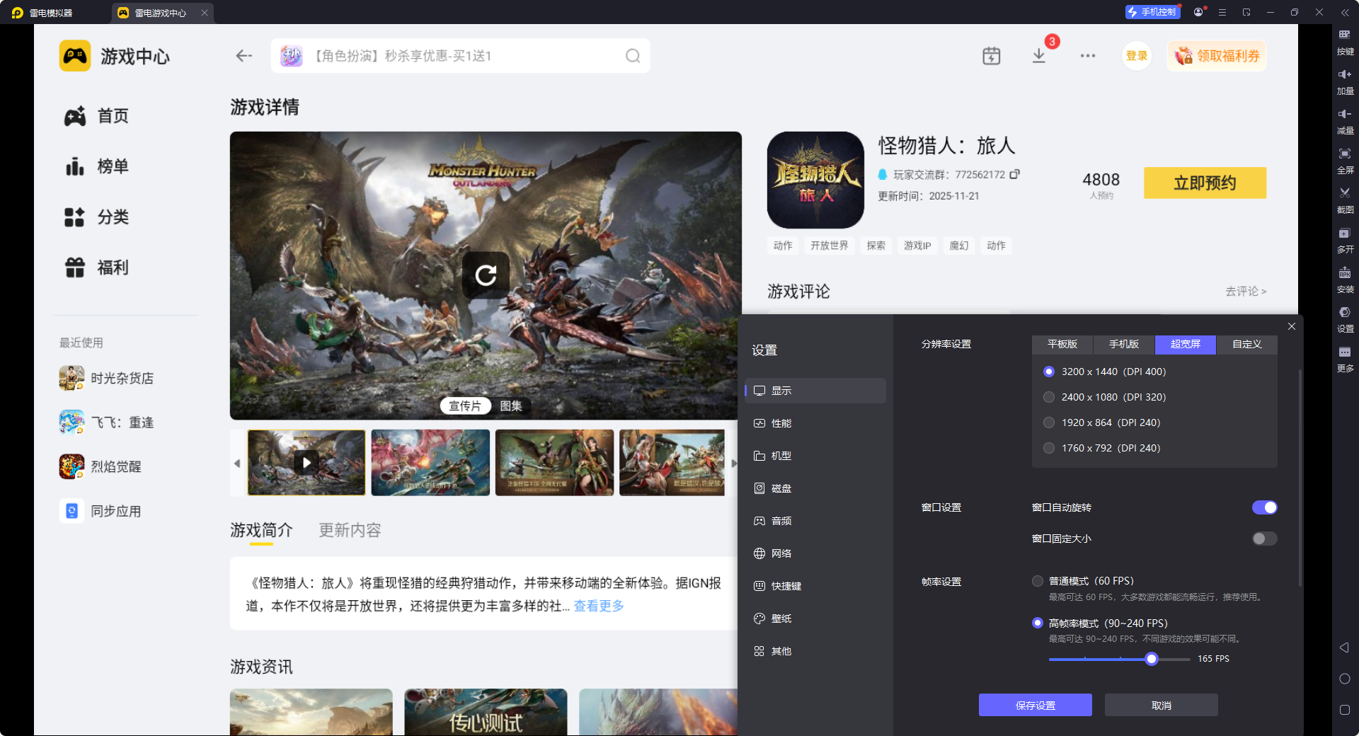Toggle 窗口固定大小 fixed size switch
Viewport: 1359px width, 736px height.
click(1265, 539)
